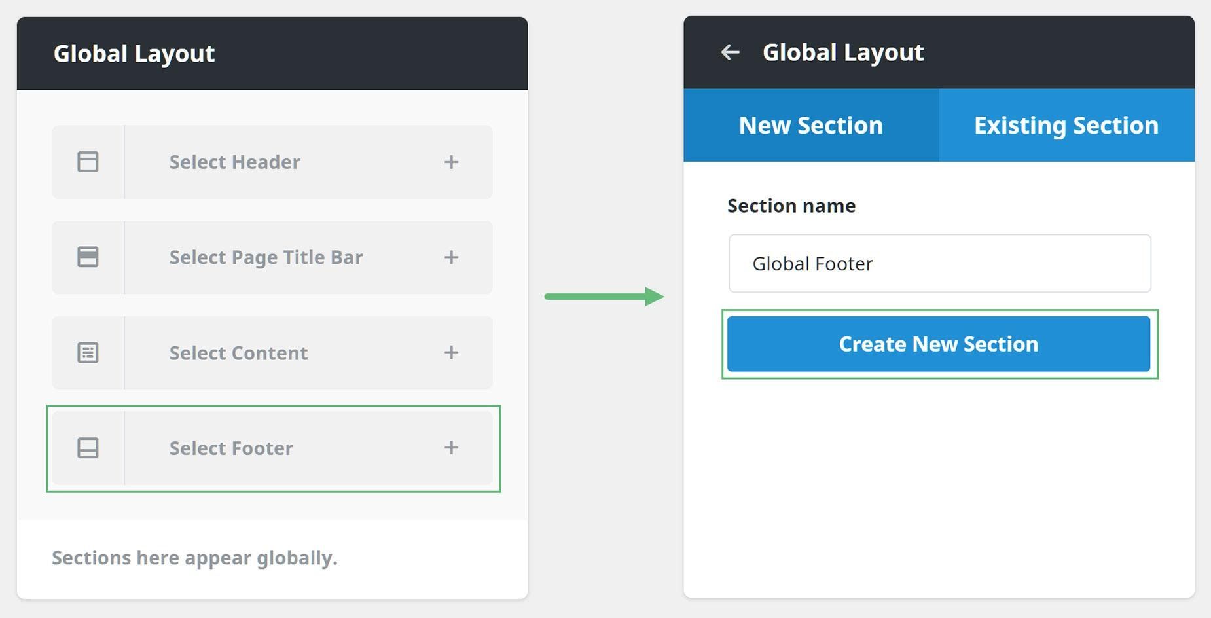Screen dimensions: 1211x618
Task: Click the content icon beside Select Content
Action: (x=88, y=353)
